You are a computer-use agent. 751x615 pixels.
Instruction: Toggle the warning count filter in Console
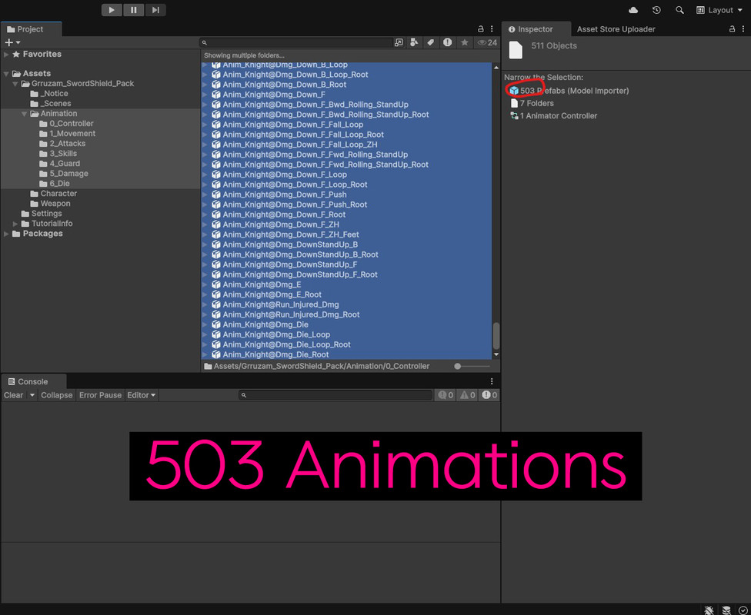click(x=468, y=394)
